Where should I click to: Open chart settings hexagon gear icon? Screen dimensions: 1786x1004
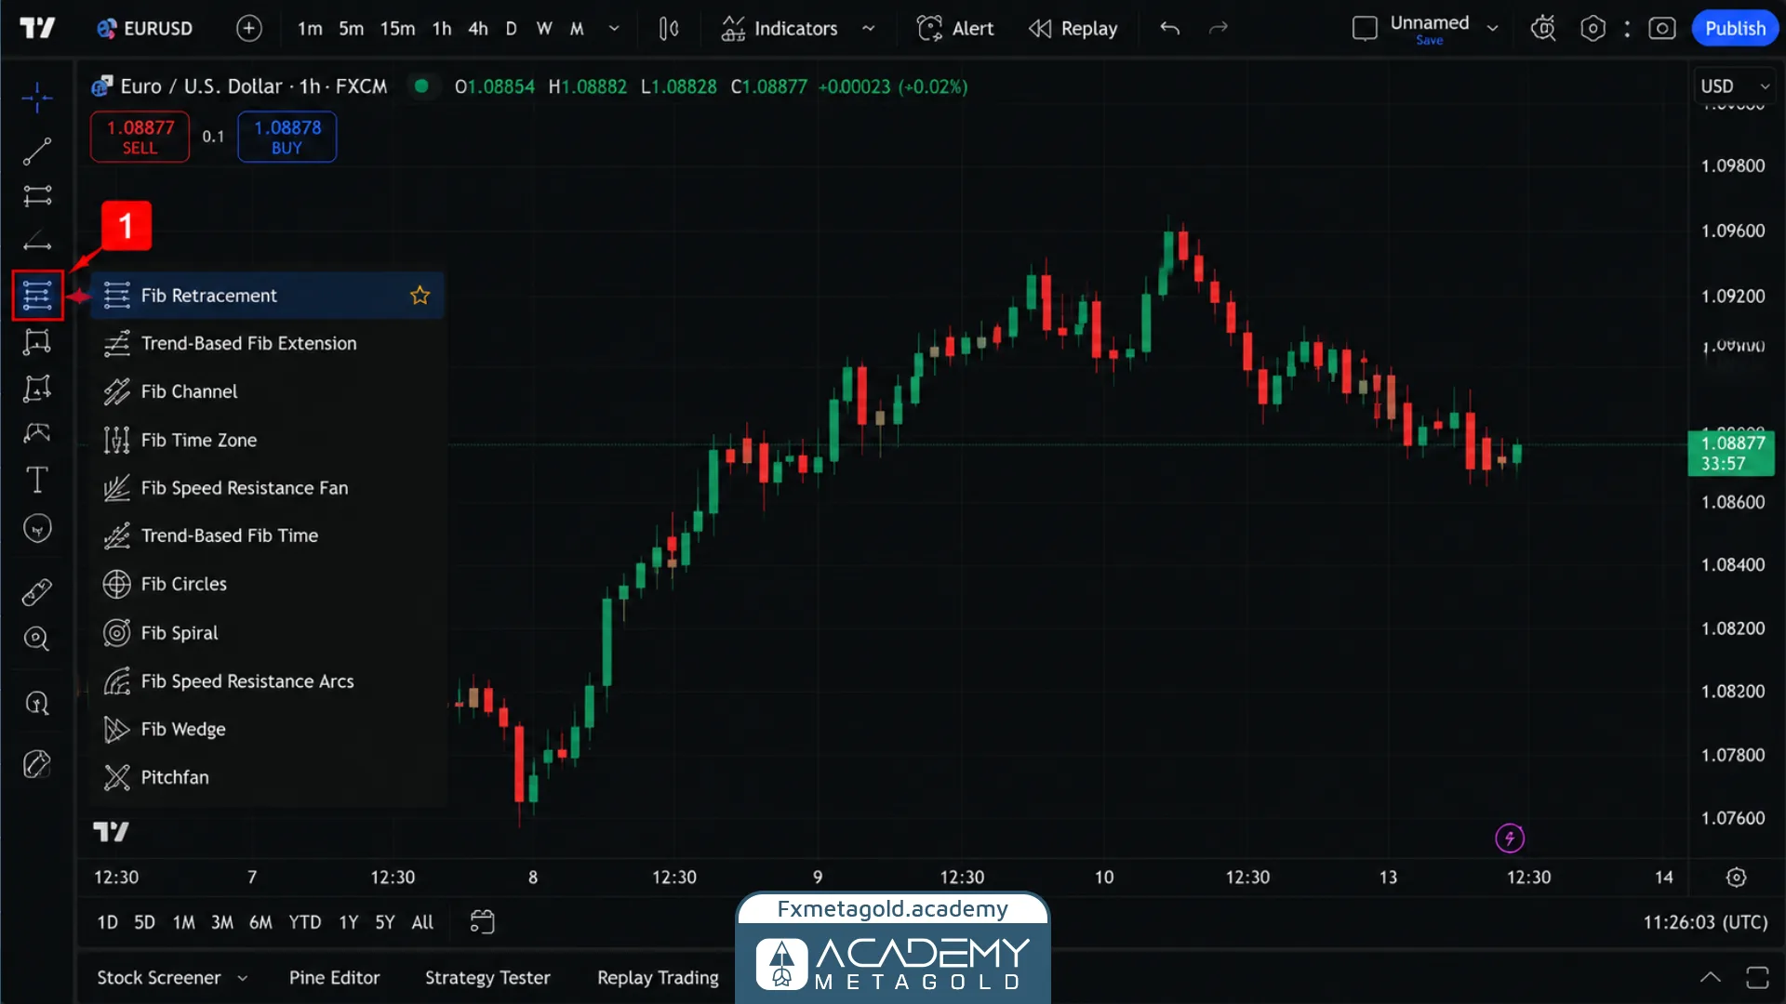pyautogui.click(x=1593, y=29)
